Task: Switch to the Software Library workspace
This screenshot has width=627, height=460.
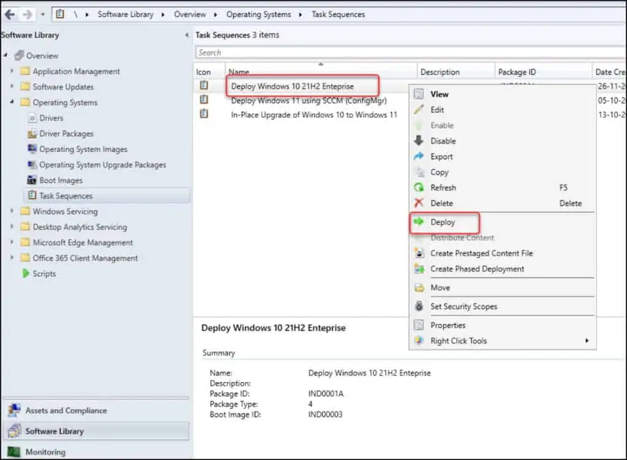Action: pos(96,431)
